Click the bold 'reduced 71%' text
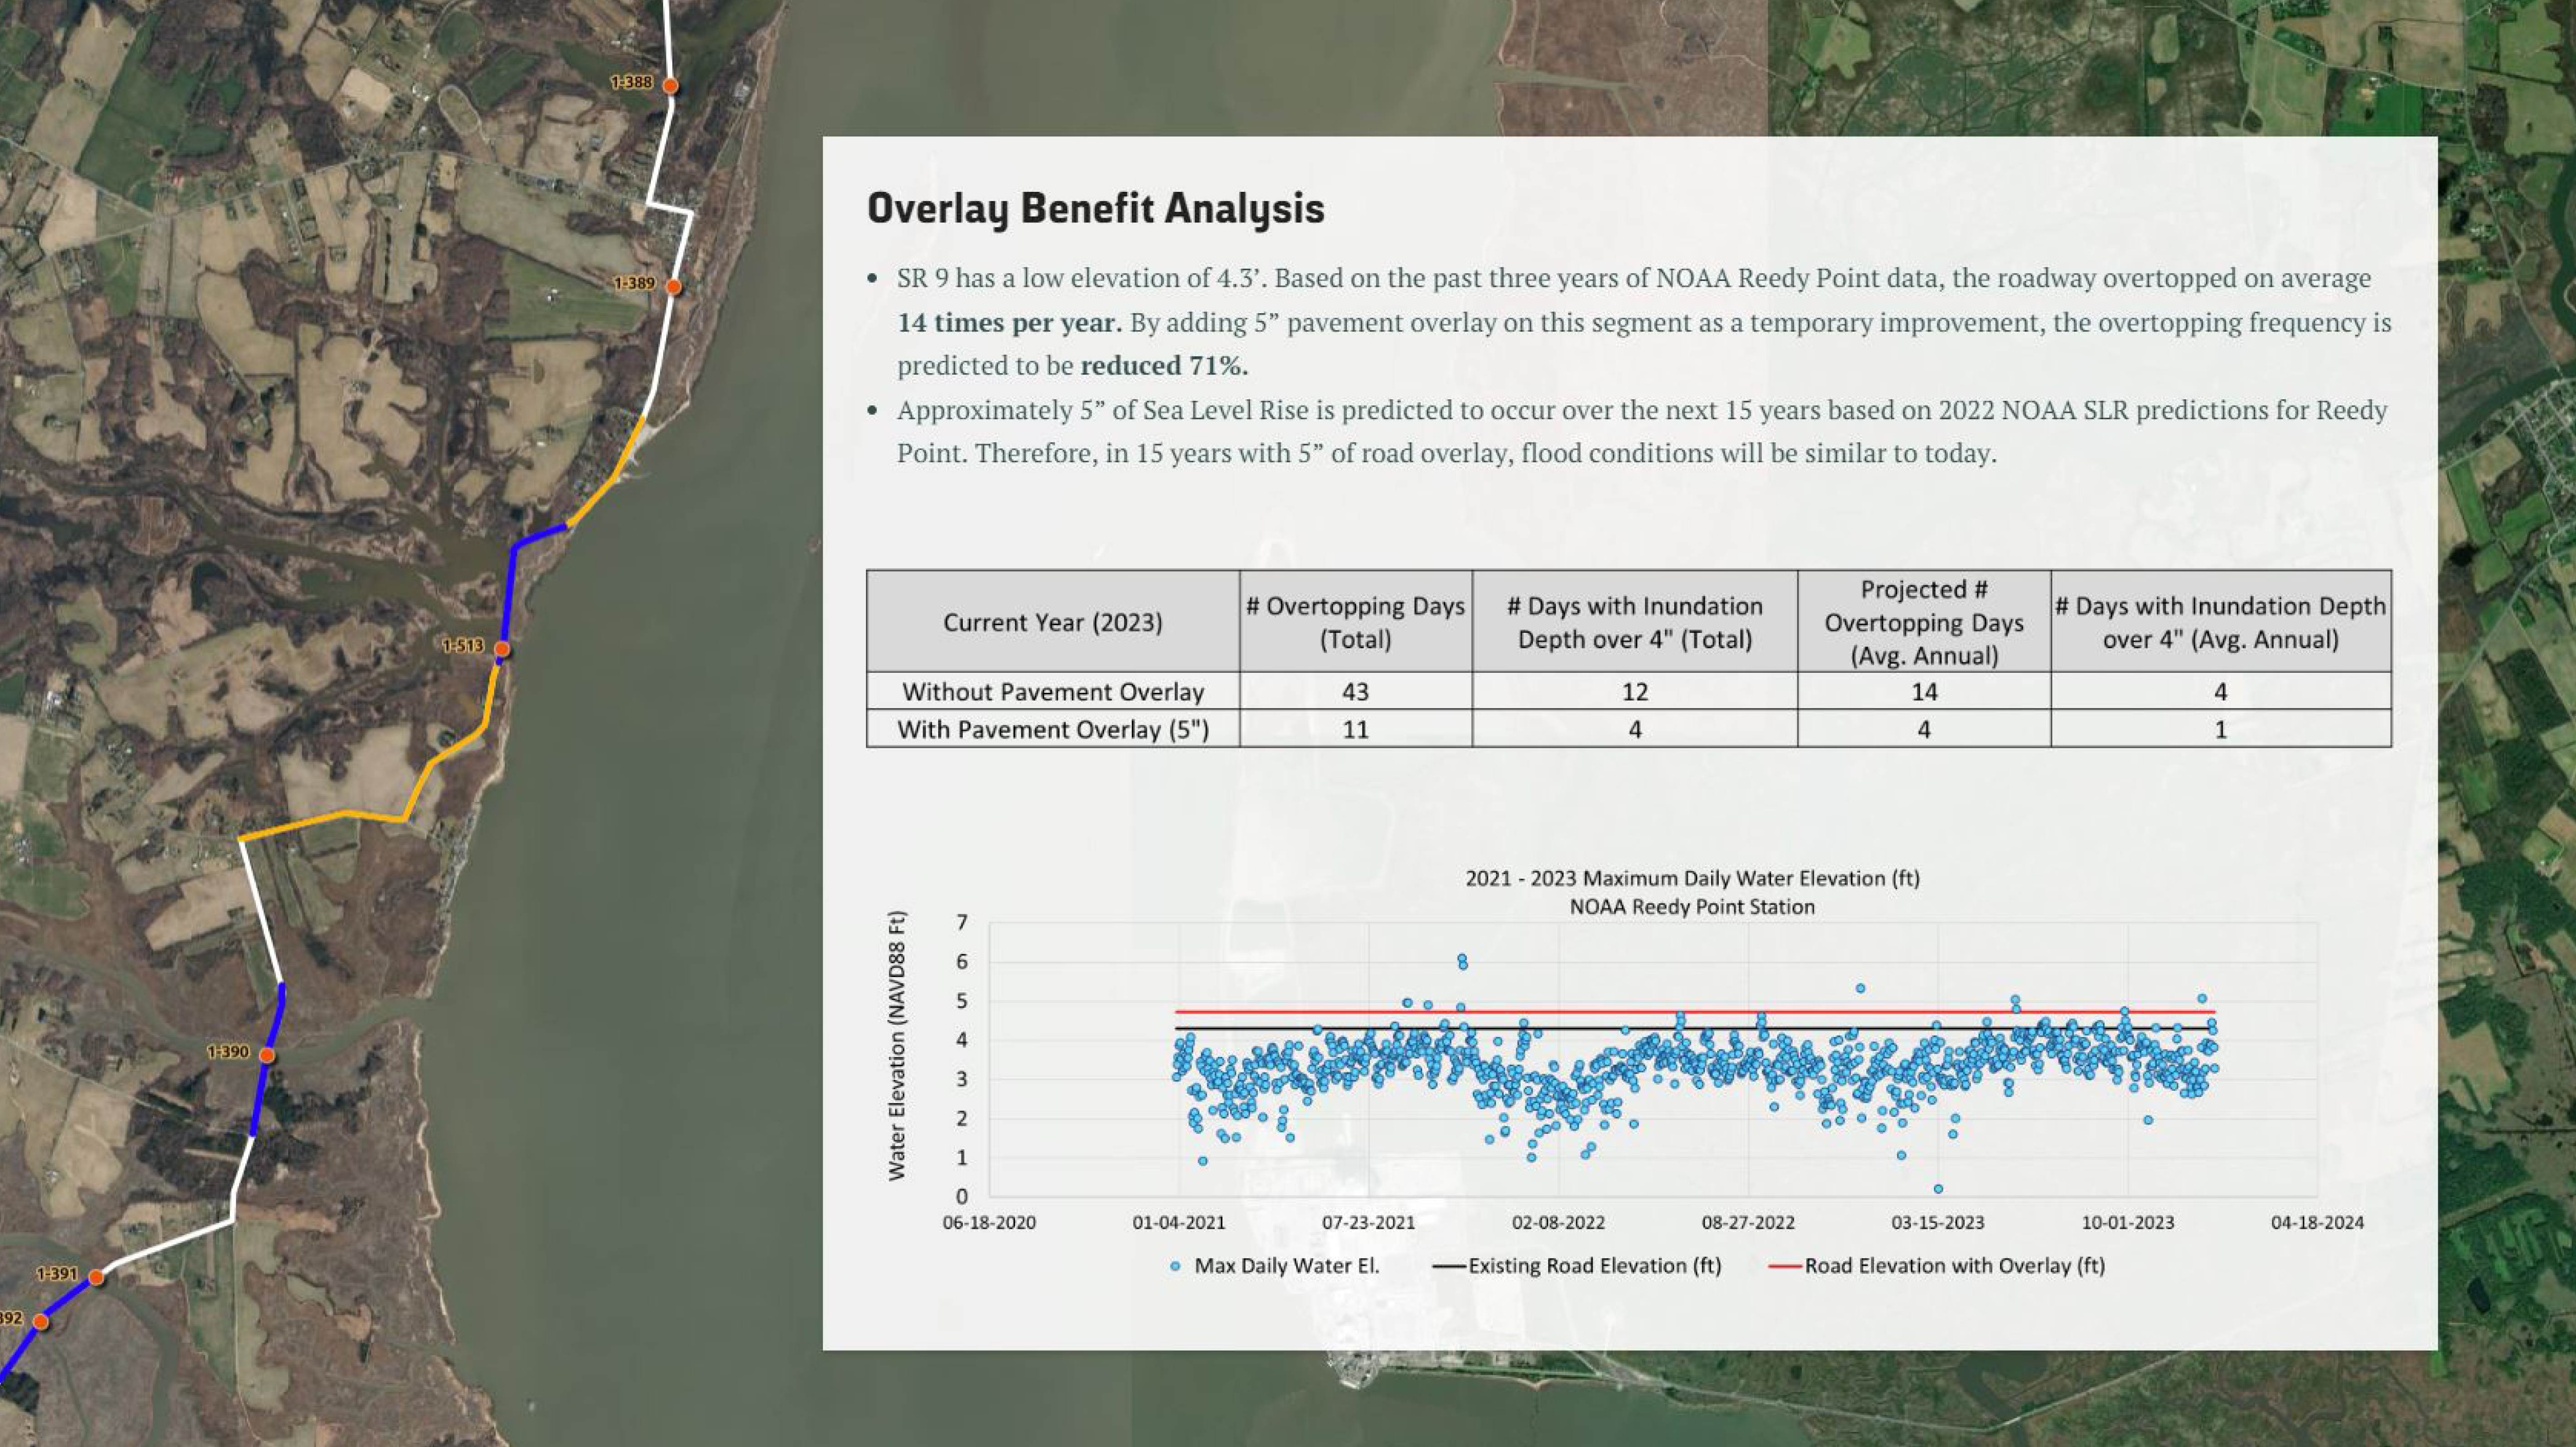The image size is (2576, 1447). pyautogui.click(x=1164, y=366)
